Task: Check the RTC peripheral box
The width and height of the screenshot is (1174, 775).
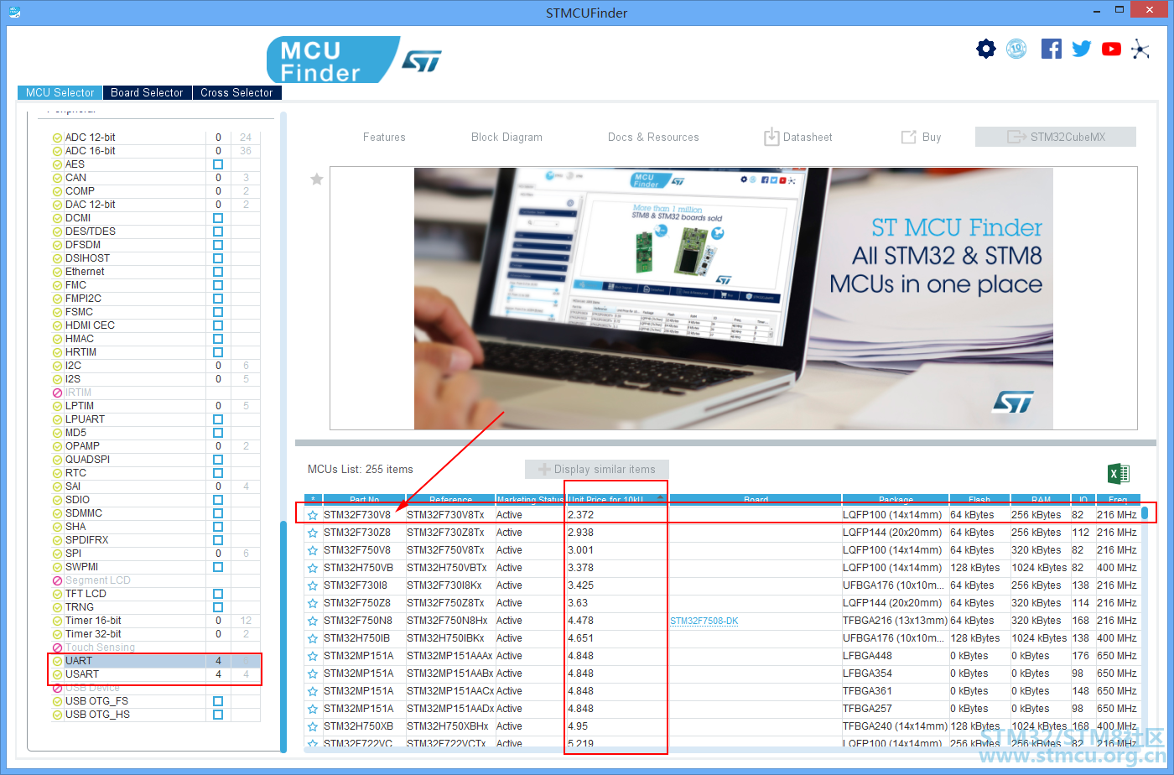Action: pos(218,473)
